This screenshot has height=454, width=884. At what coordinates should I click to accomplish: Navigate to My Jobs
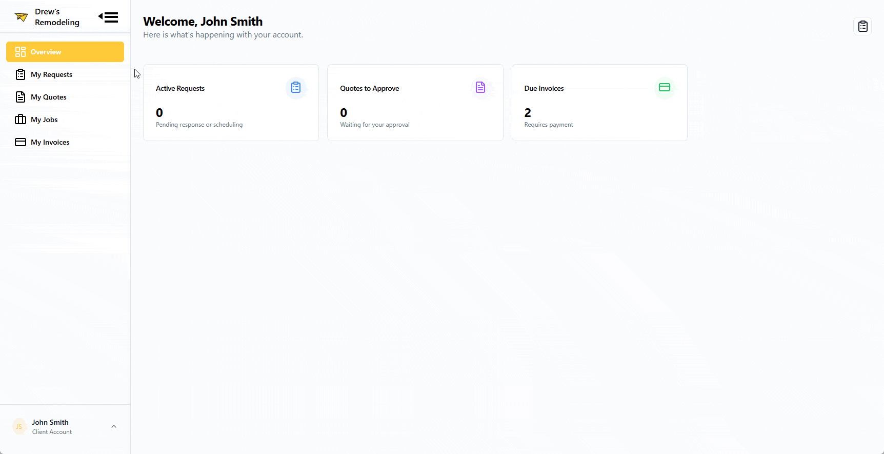[x=65, y=120]
